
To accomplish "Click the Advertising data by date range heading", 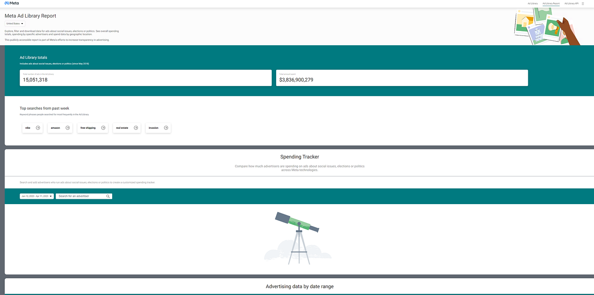I will click(299, 286).
